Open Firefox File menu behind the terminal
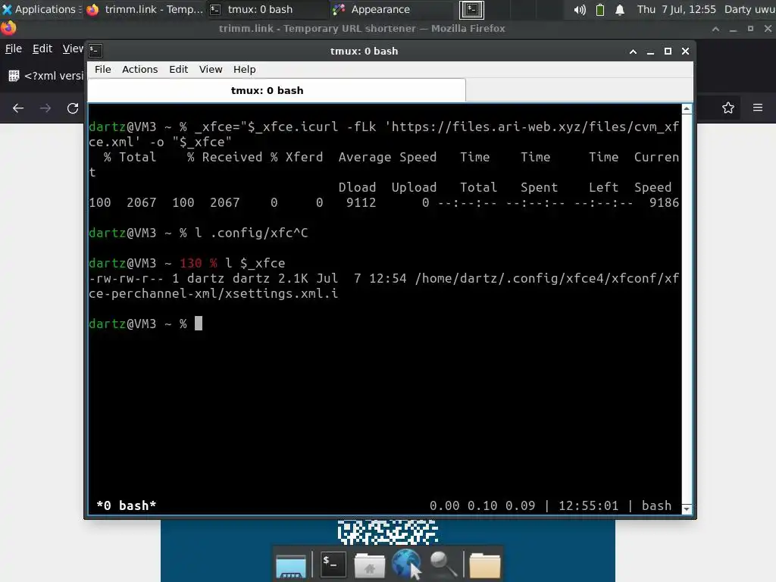The width and height of the screenshot is (776, 582). pos(14,48)
